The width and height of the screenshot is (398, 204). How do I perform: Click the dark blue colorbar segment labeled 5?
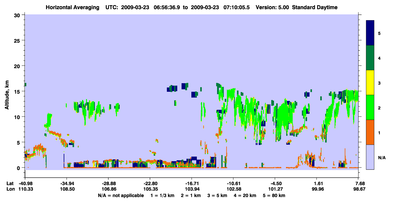[370, 33]
